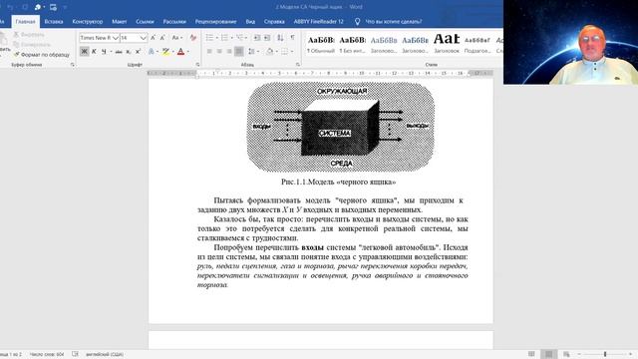Toggle superscript formatting
The height and width of the screenshot is (359, 638).
pos(138,51)
